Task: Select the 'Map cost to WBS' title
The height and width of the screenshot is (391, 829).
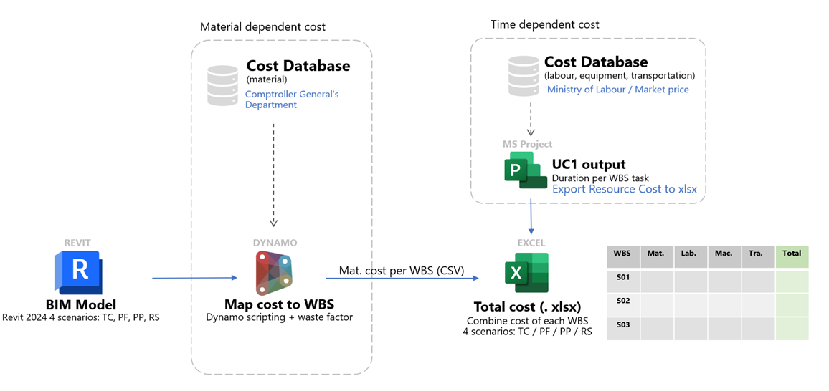Action: (x=279, y=304)
